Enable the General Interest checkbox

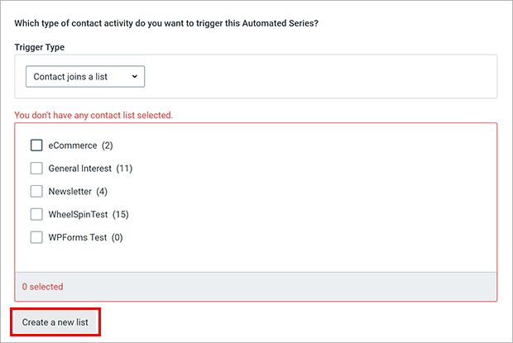(36, 169)
